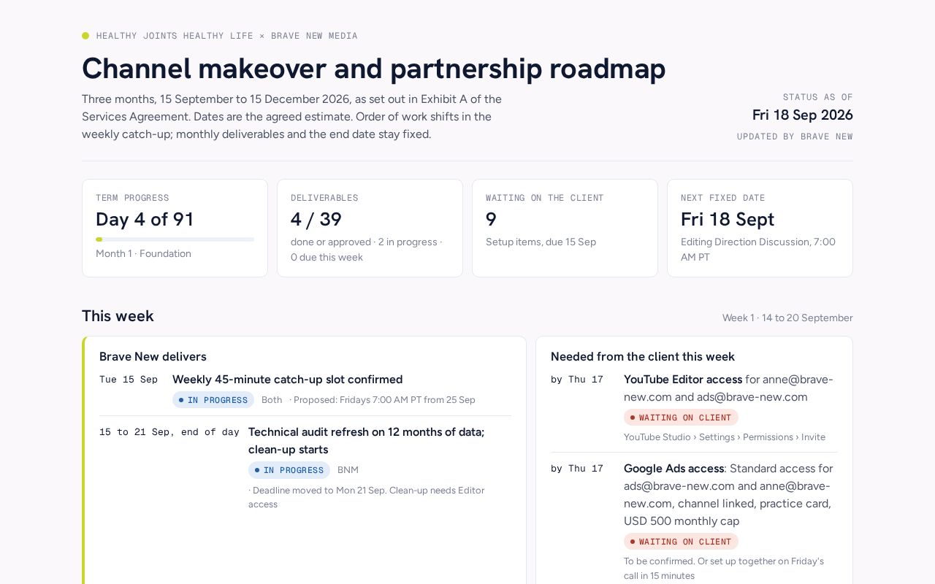
Task: Click IN PROGRESS badge on technical audit item
Action: [289, 470]
